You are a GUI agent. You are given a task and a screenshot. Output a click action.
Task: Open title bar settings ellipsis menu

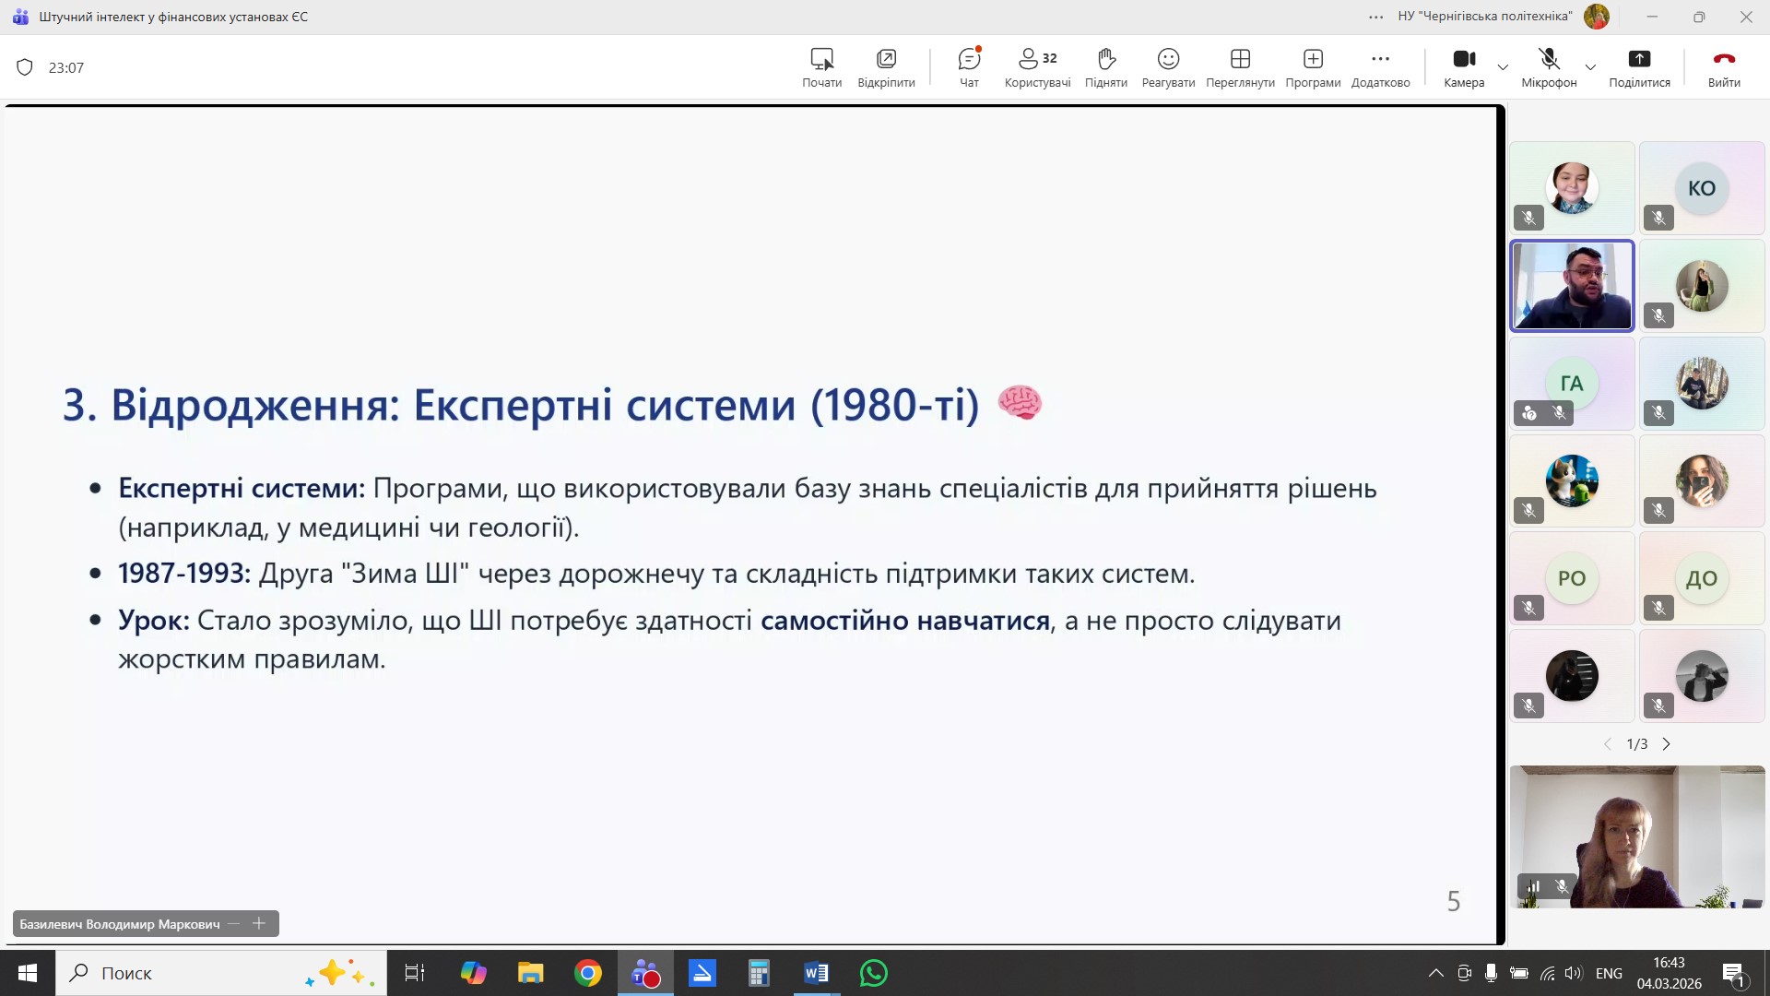click(1376, 17)
